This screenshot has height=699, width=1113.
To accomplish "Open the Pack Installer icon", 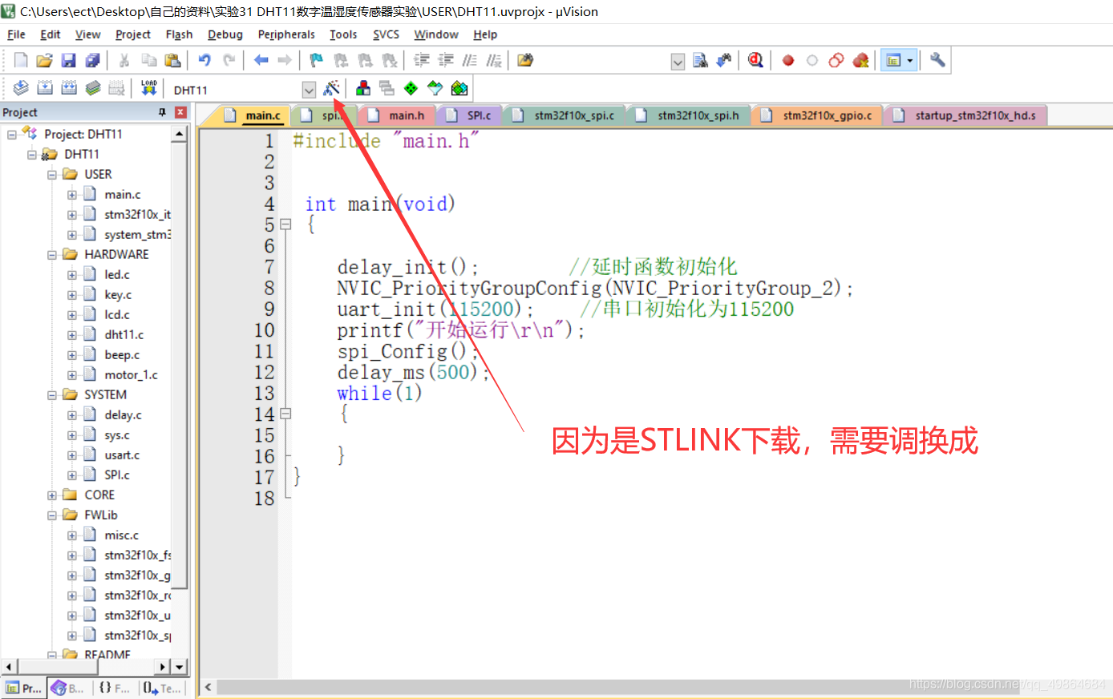I will (459, 88).
